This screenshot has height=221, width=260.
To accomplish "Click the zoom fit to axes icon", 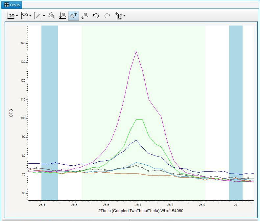I will click(x=62, y=16).
